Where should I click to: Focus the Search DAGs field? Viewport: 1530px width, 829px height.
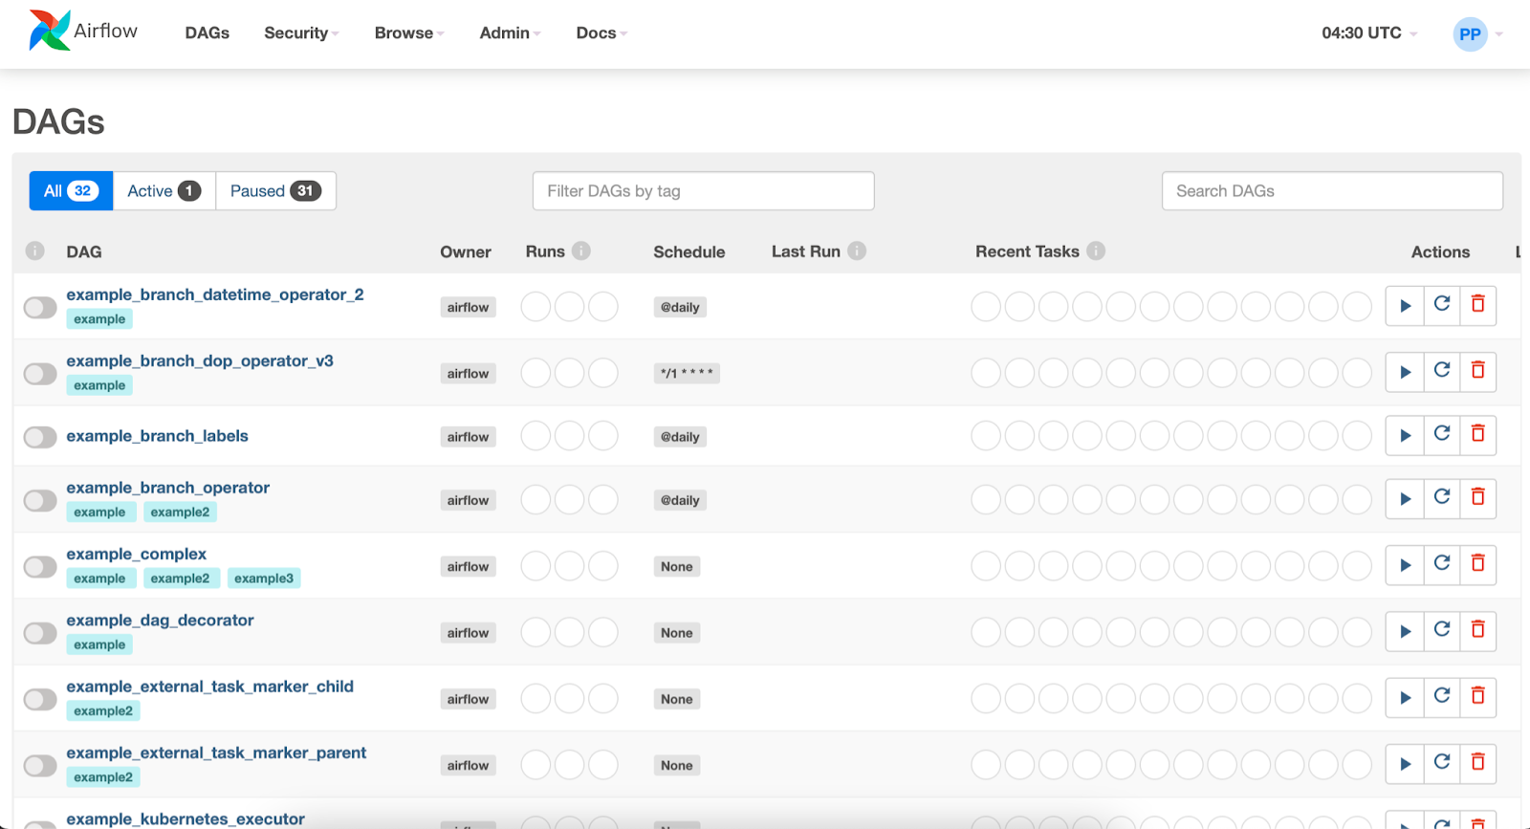1331,191
